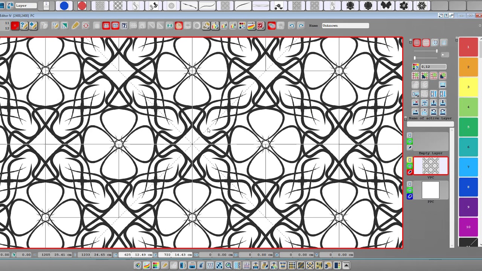The image size is (482, 271).
Task: Select the magnifier zoom tool in bottom toolbar
Action: tap(229, 265)
